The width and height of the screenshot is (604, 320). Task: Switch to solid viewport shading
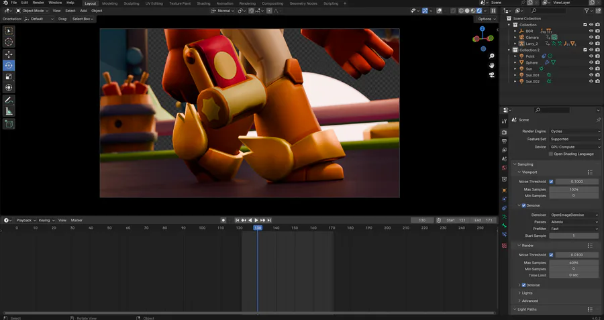467,11
